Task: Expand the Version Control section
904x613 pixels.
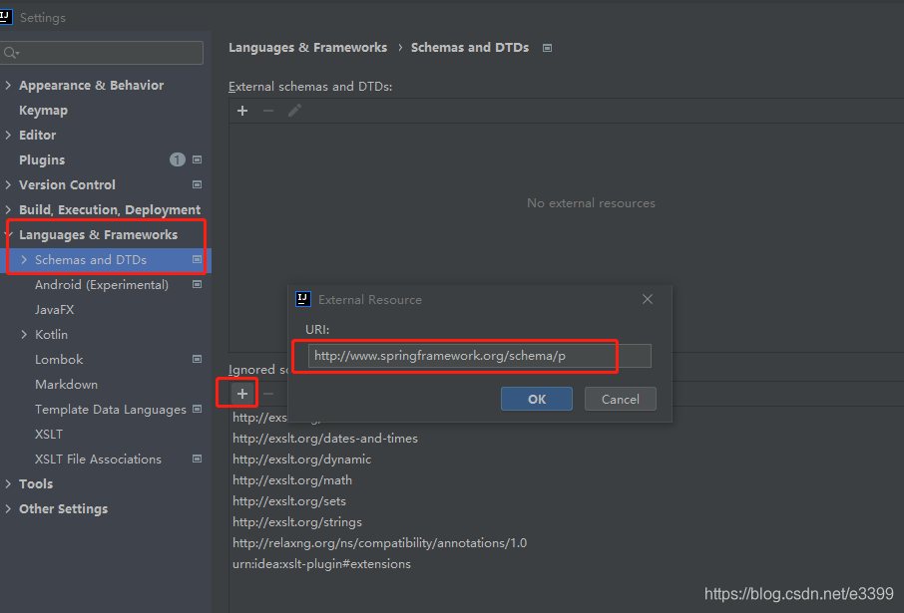Action: (x=8, y=184)
